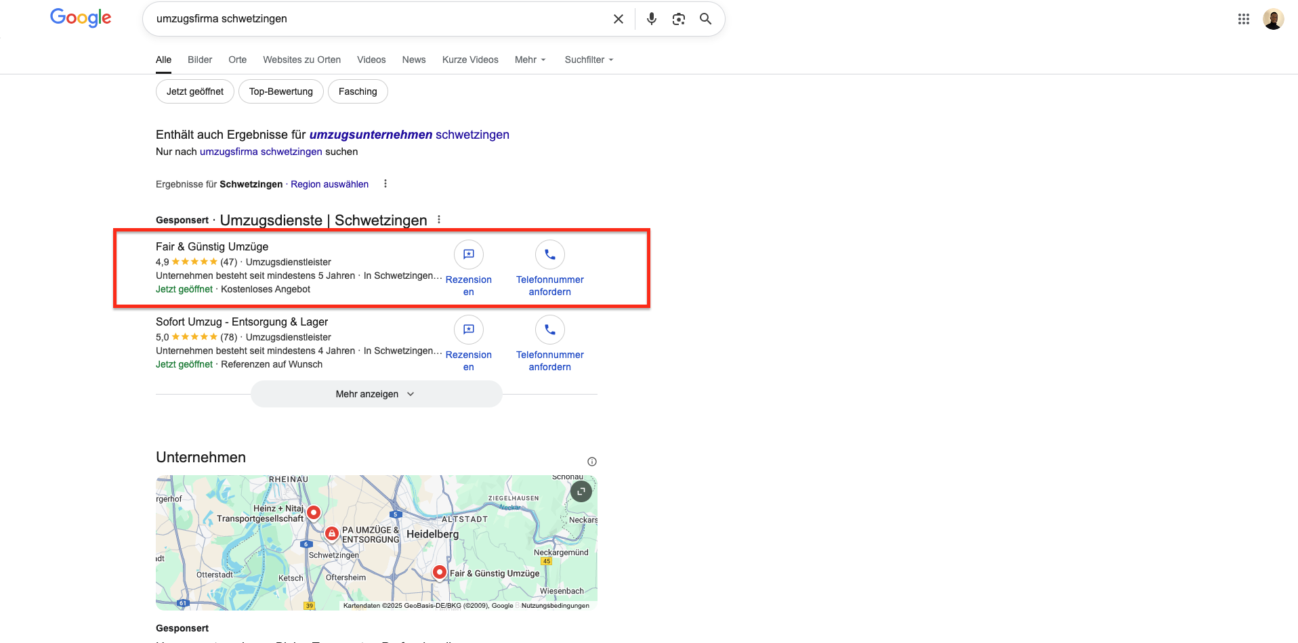Click phone icon for Fair & Günstig Umzüge
The height and width of the screenshot is (643, 1298).
[550, 254]
